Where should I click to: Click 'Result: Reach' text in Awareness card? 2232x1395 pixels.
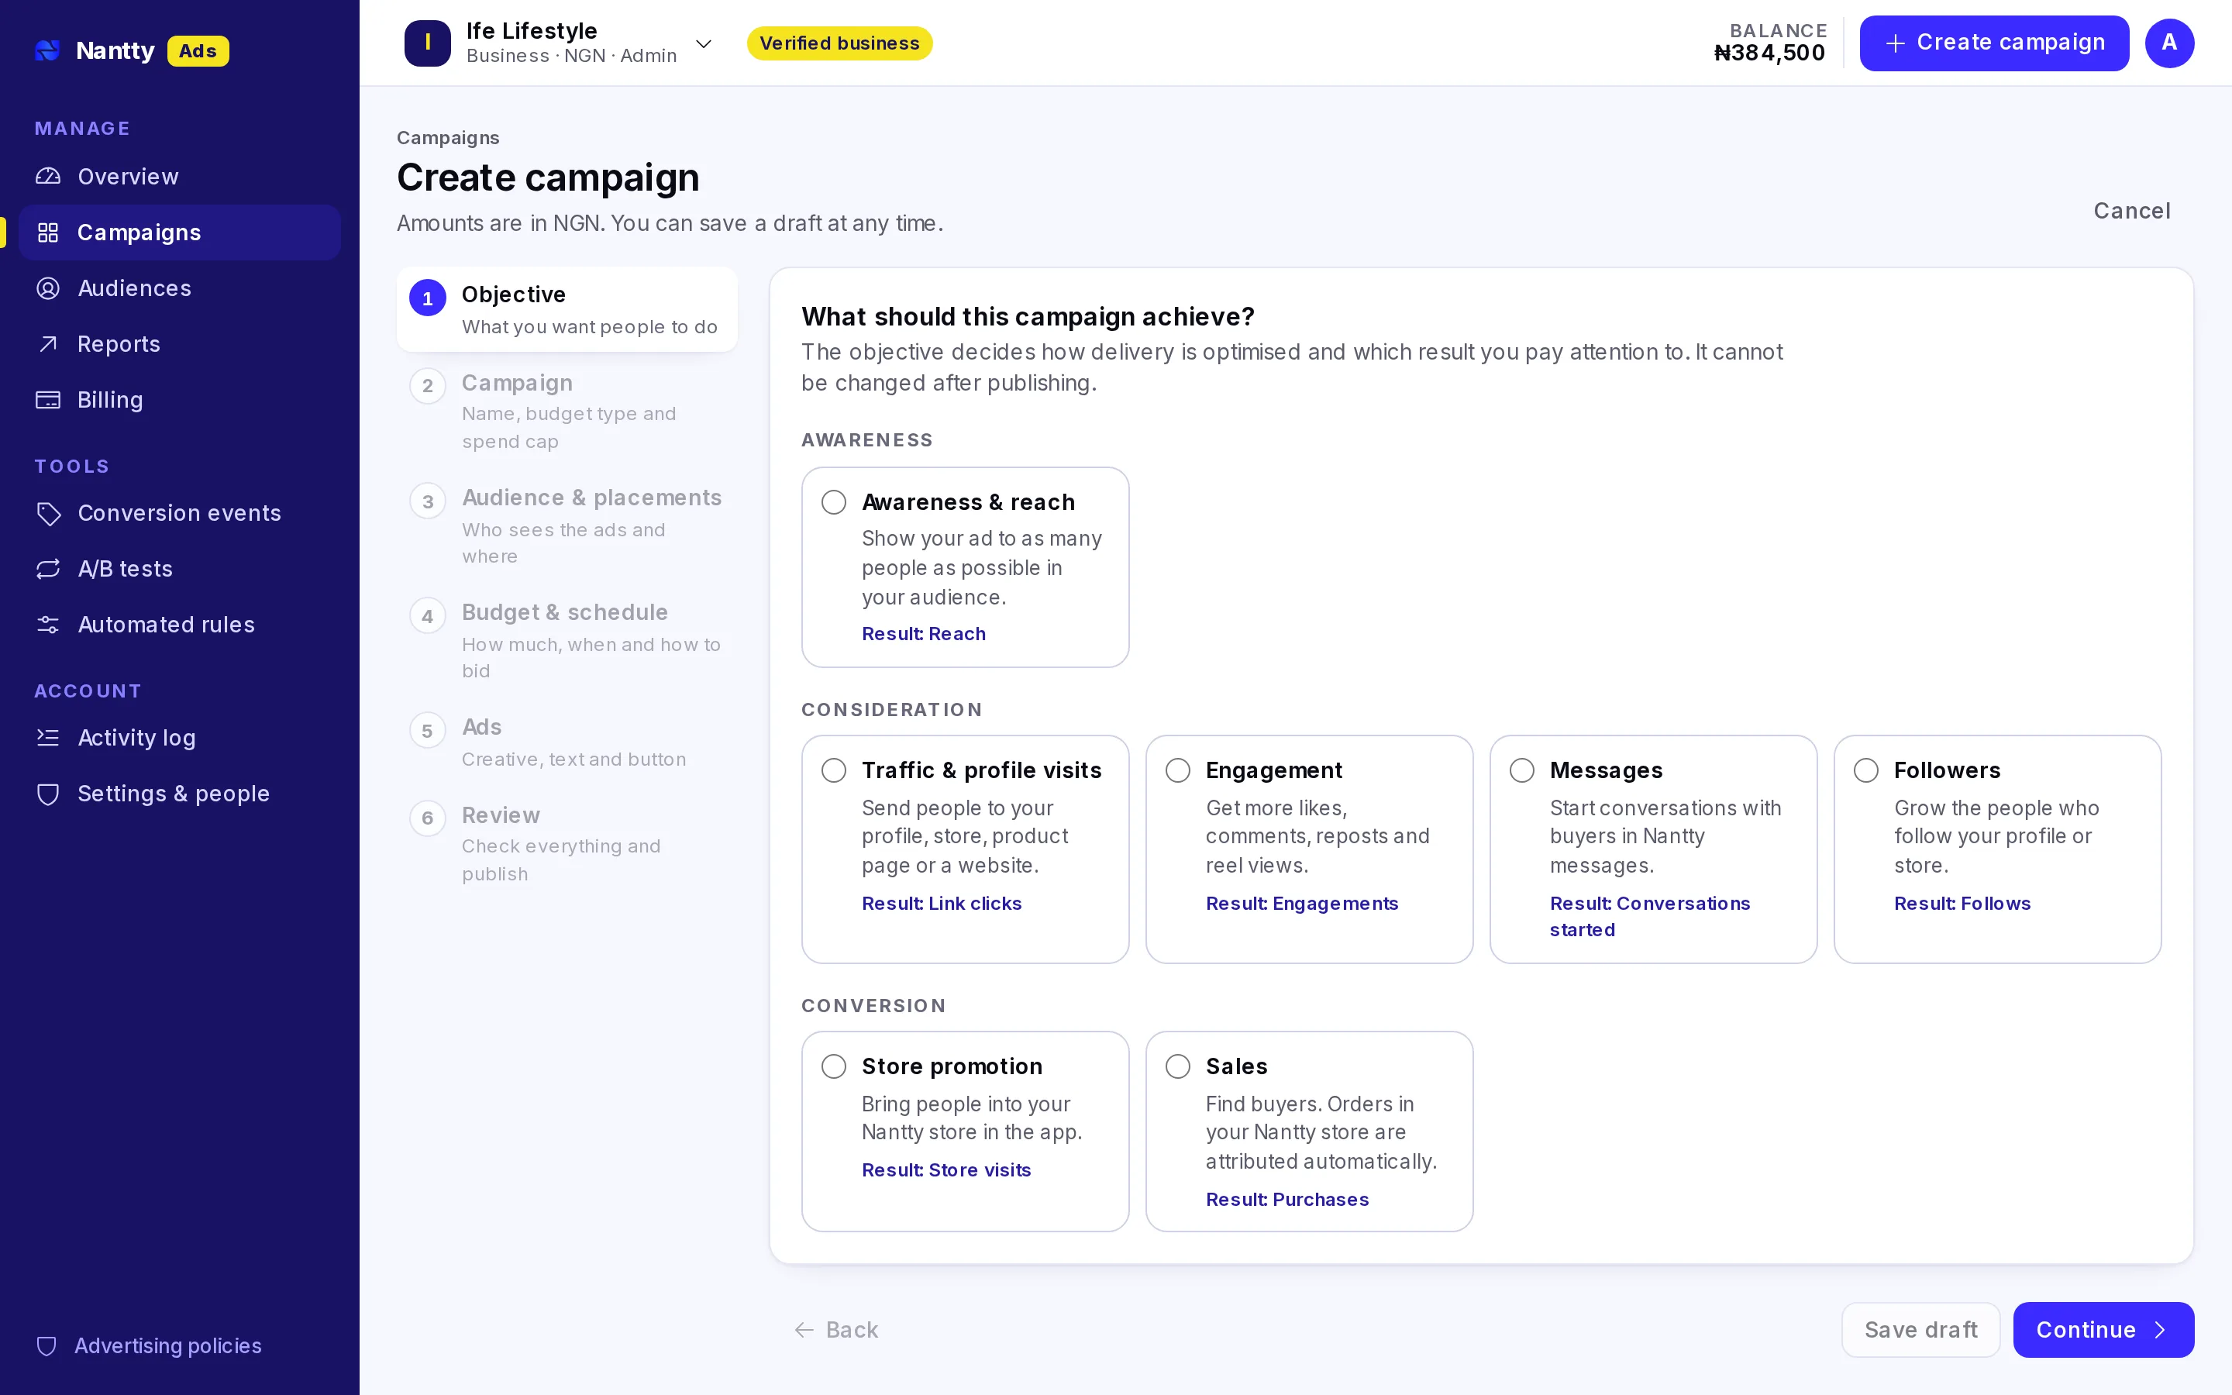[x=923, y=634]
